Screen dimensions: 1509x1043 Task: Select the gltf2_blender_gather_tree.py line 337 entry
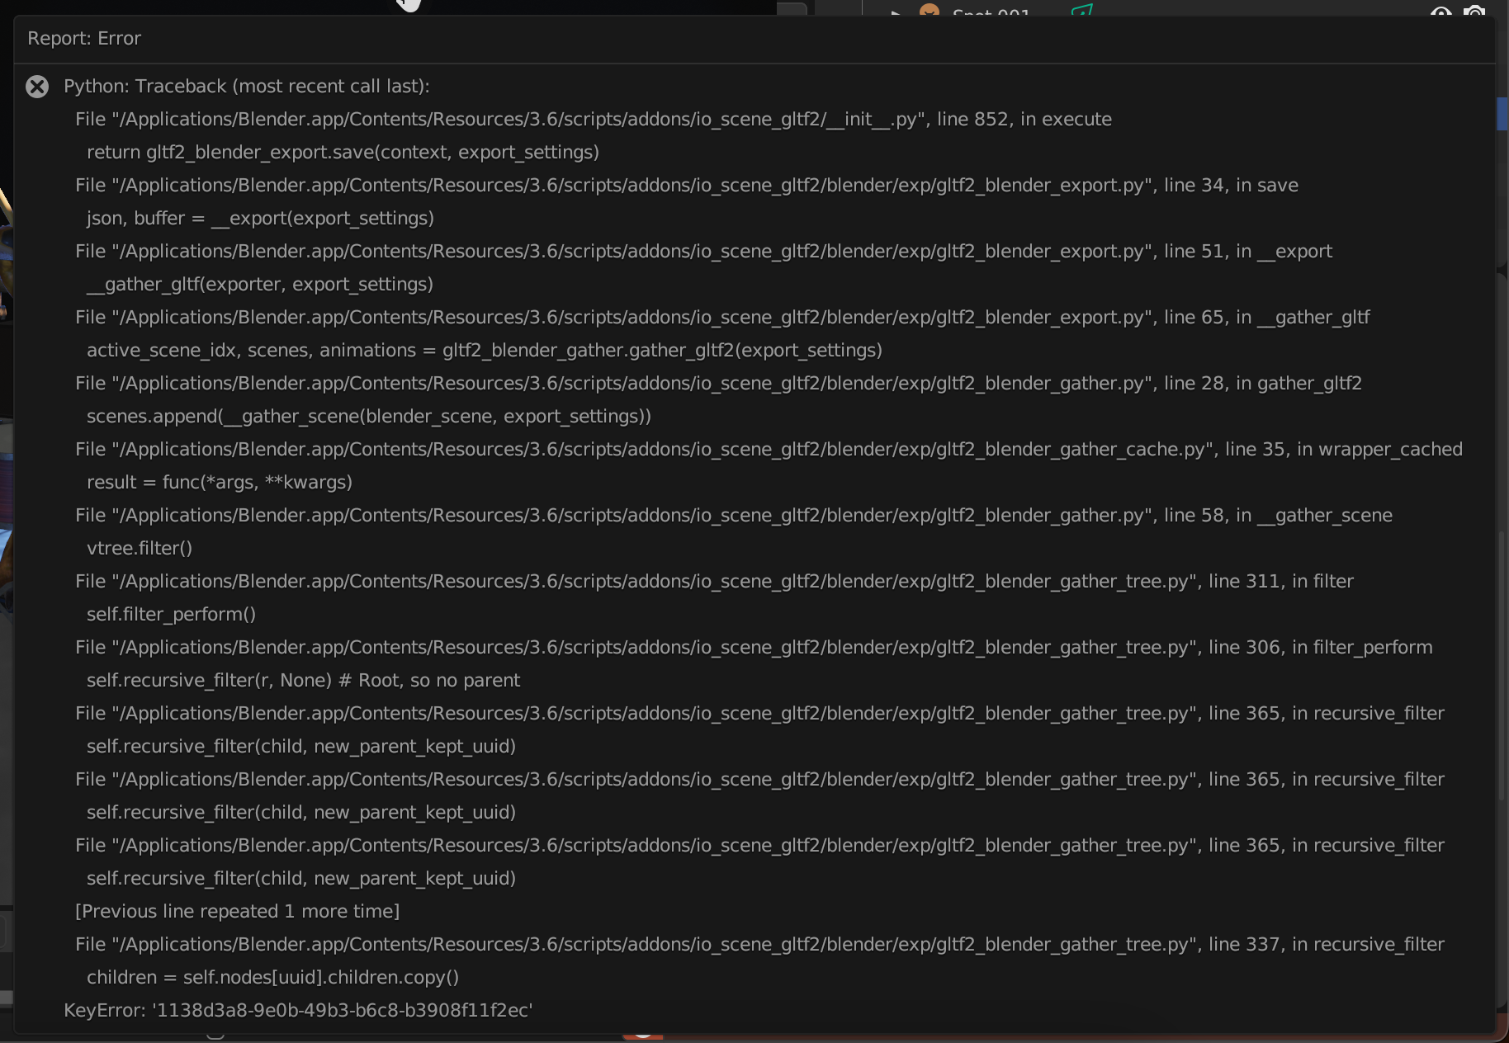pos(759,944)
